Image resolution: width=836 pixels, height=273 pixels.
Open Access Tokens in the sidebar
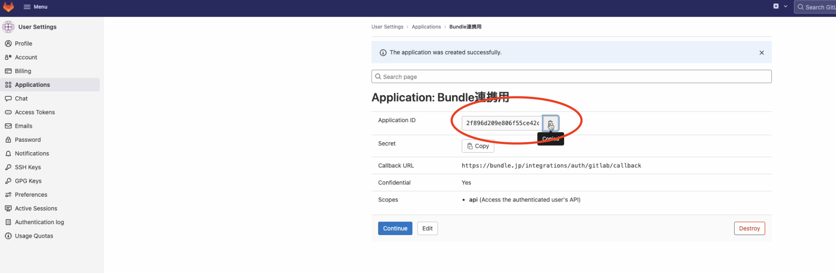pyautogui.click(x=35, y=113)
